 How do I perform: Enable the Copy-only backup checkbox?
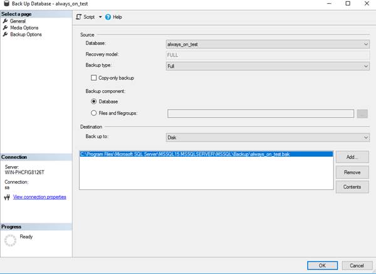[94, 78]
